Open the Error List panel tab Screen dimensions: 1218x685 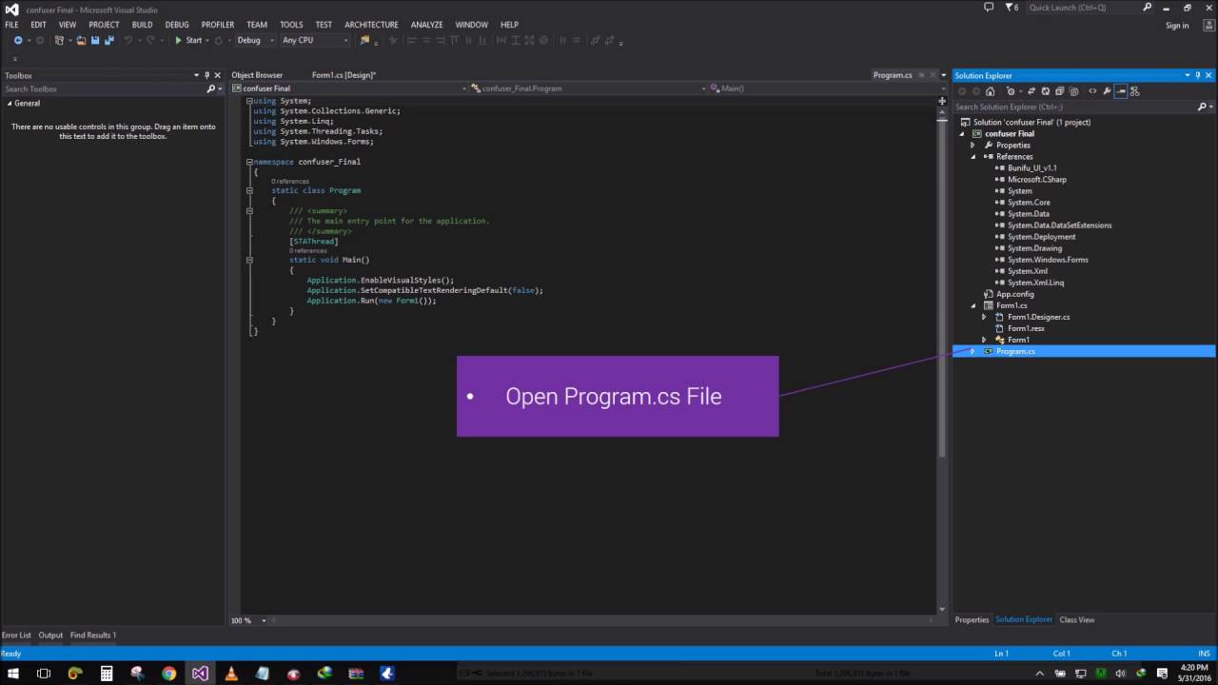(x=16, y=635)
